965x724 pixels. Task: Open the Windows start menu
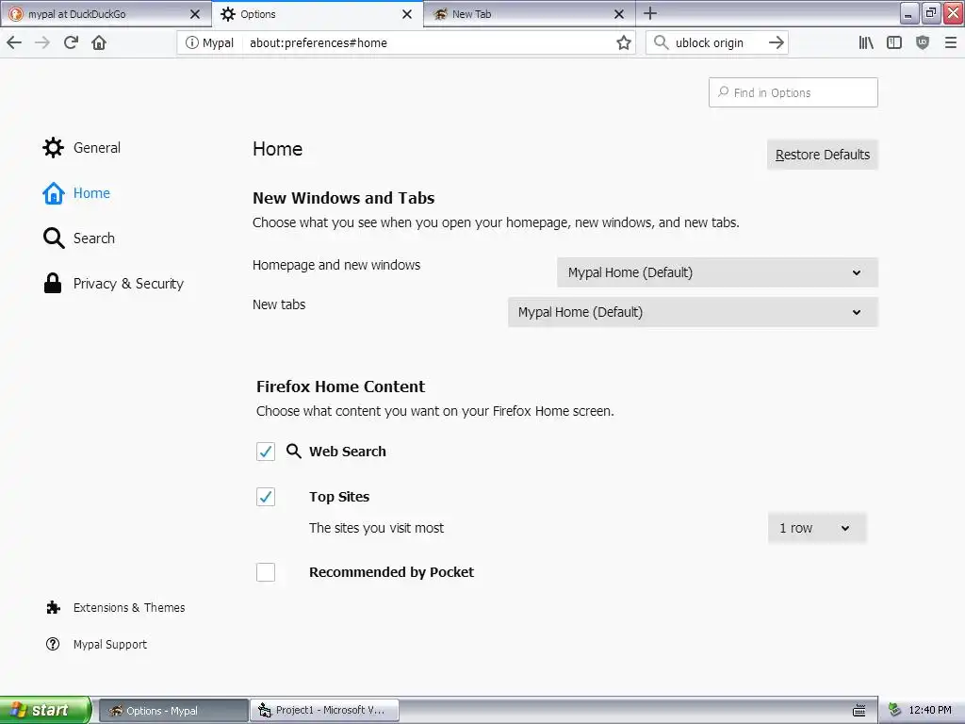pos(44,711)
